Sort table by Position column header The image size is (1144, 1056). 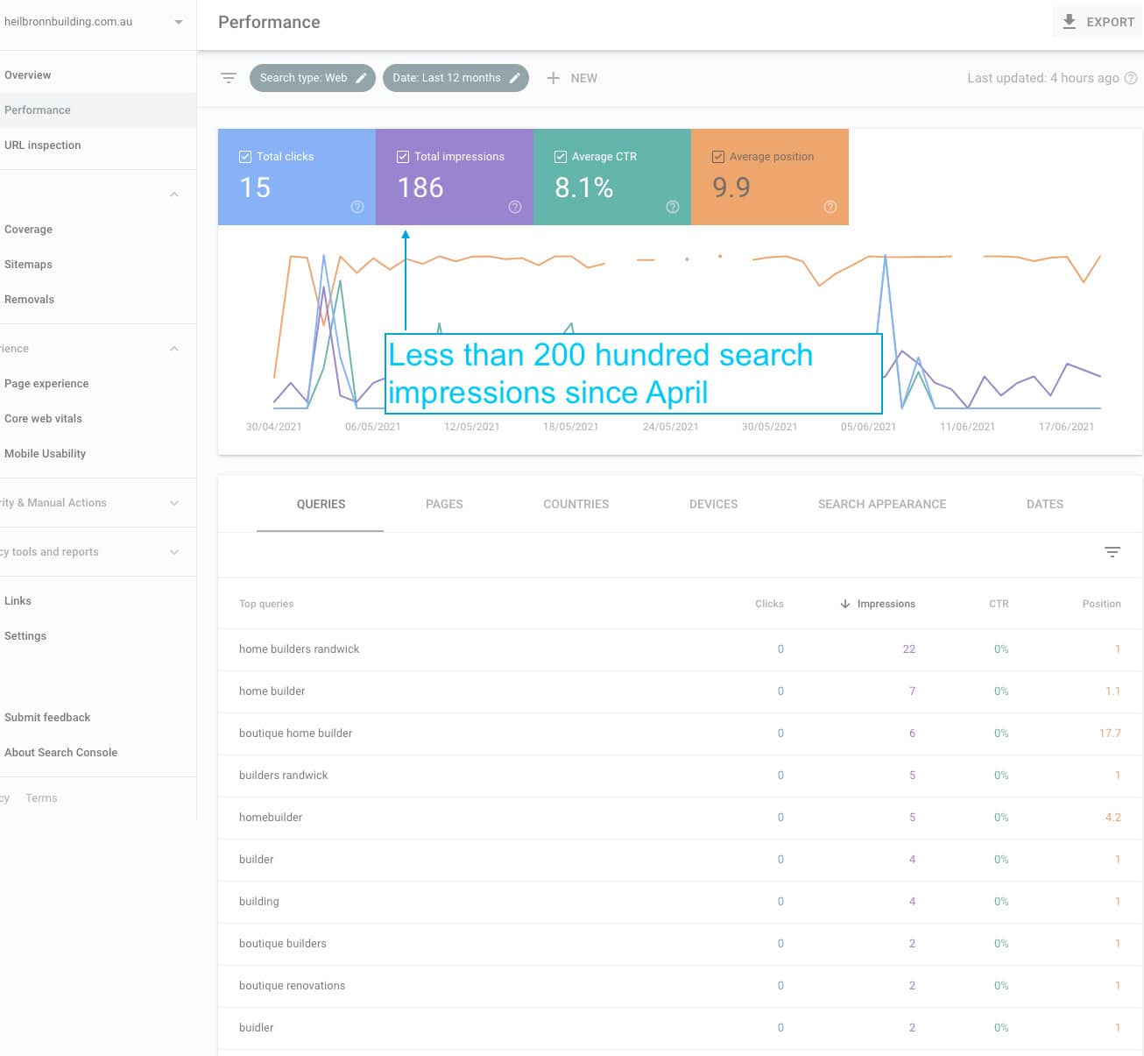1101,604
